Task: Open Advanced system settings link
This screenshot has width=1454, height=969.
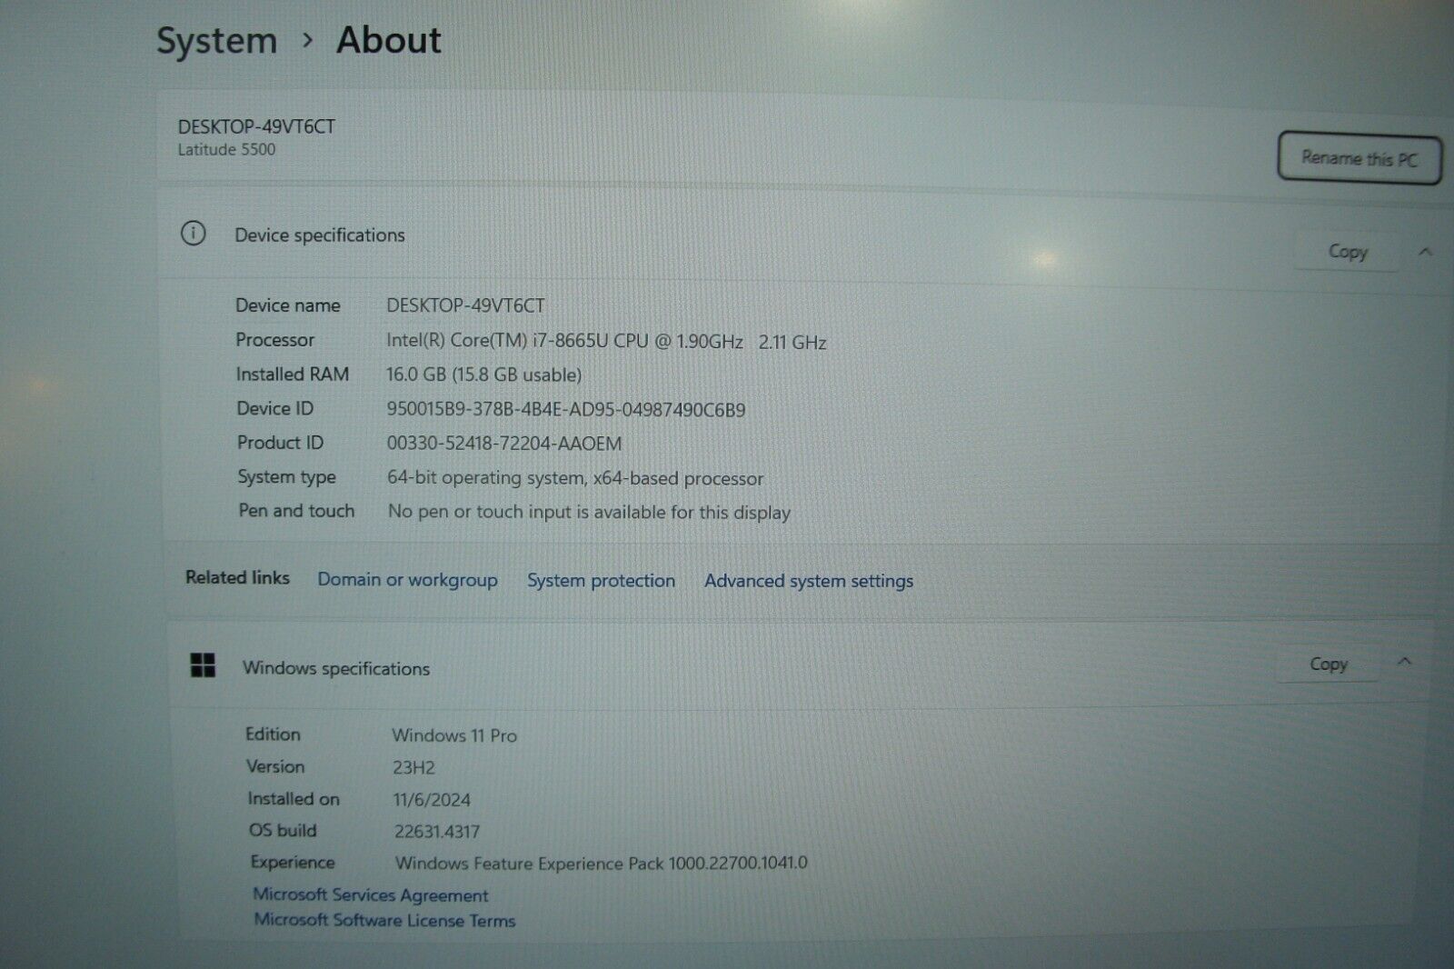Action: [x=809, y=581]
